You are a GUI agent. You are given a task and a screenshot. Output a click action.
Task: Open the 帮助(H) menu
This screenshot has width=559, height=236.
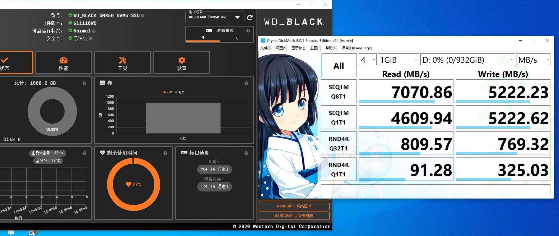coord(331,48)
